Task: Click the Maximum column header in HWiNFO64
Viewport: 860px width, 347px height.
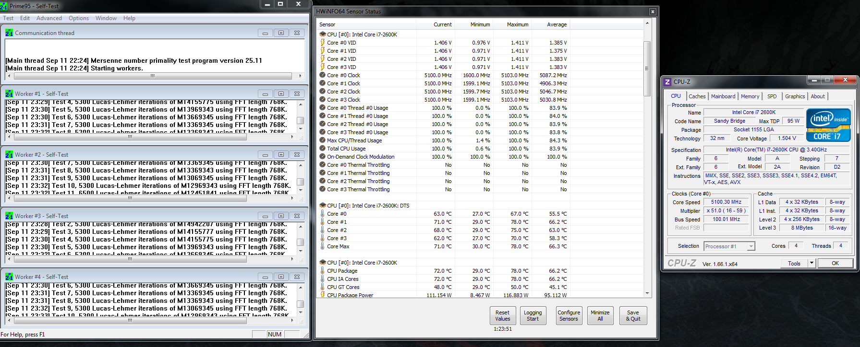Action: pyautogui.click(x=512, y=24)
